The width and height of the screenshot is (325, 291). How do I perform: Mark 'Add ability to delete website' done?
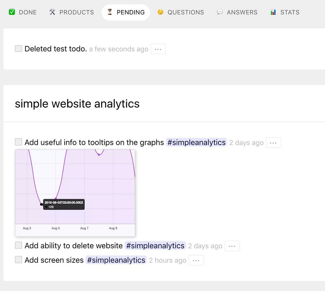19,245
